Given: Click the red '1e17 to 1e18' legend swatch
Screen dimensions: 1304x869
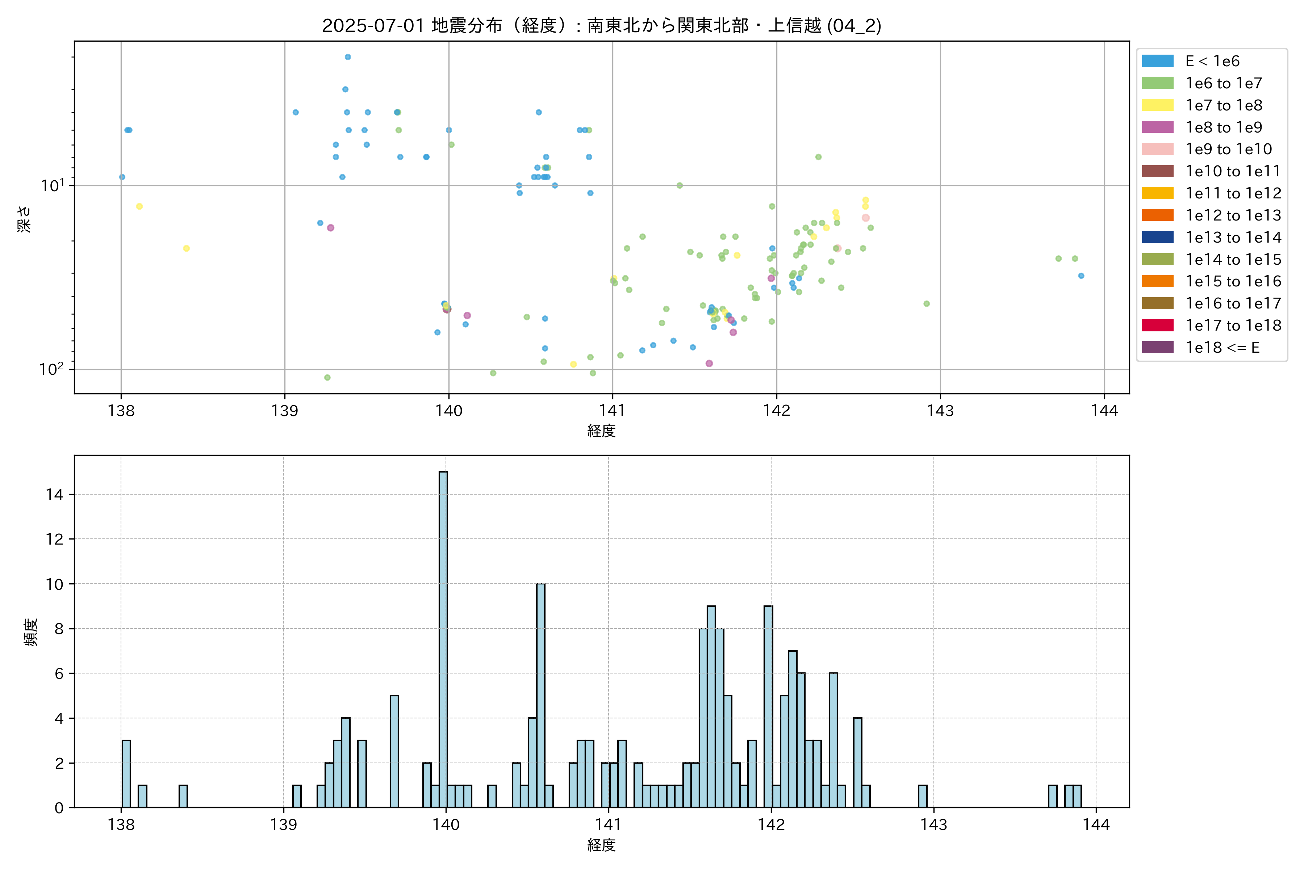Looking at the screenshot, I should tap(1158, 325).
